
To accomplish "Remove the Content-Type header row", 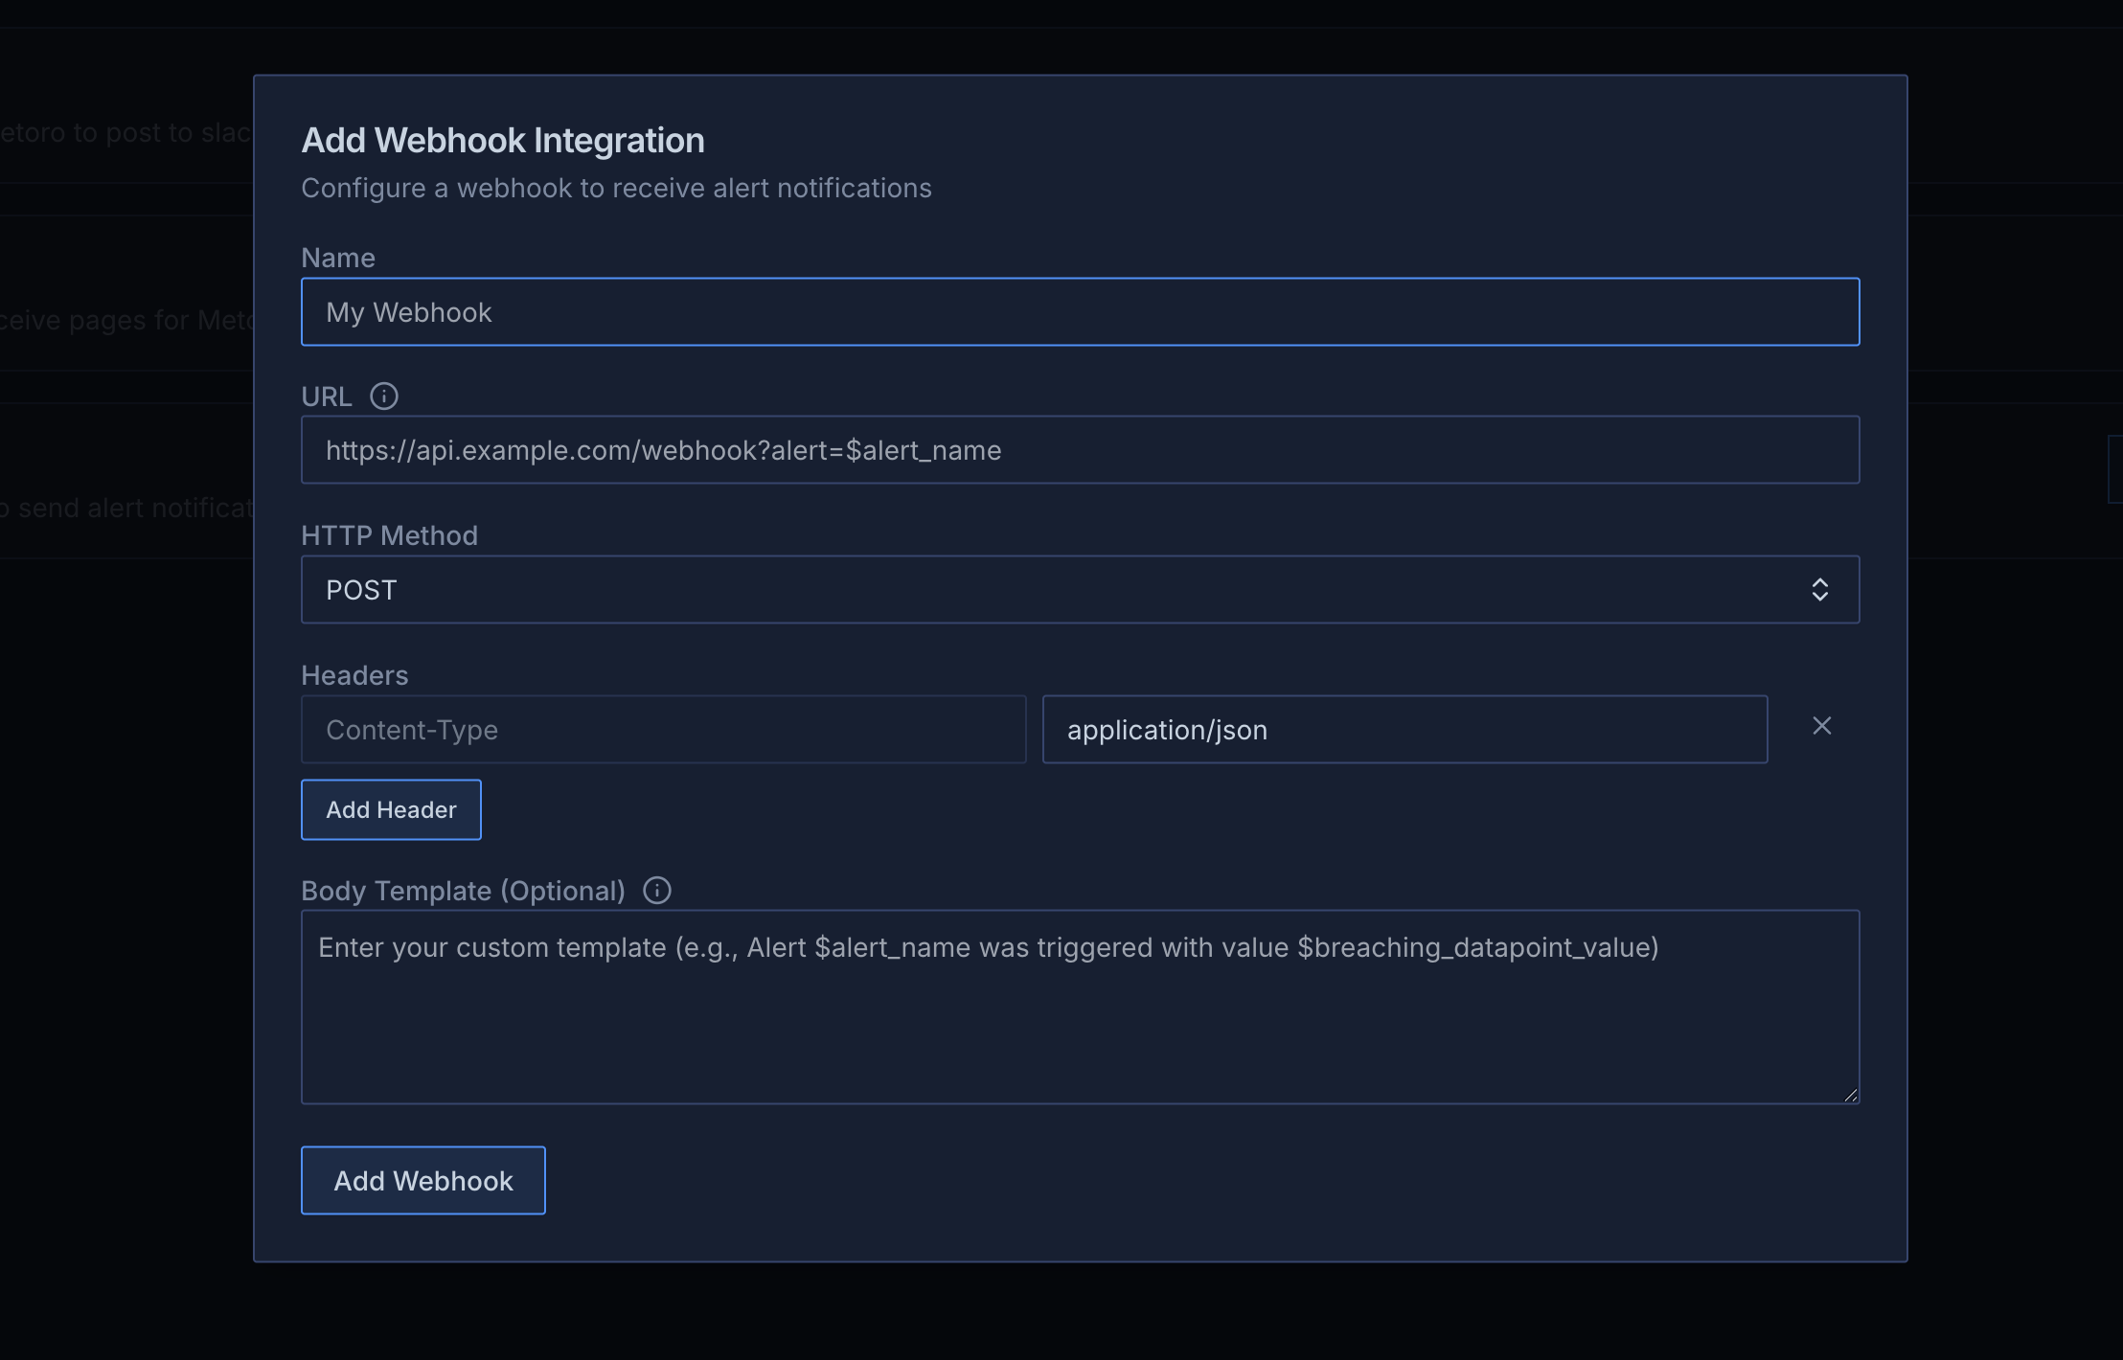I will point(1821,726).
